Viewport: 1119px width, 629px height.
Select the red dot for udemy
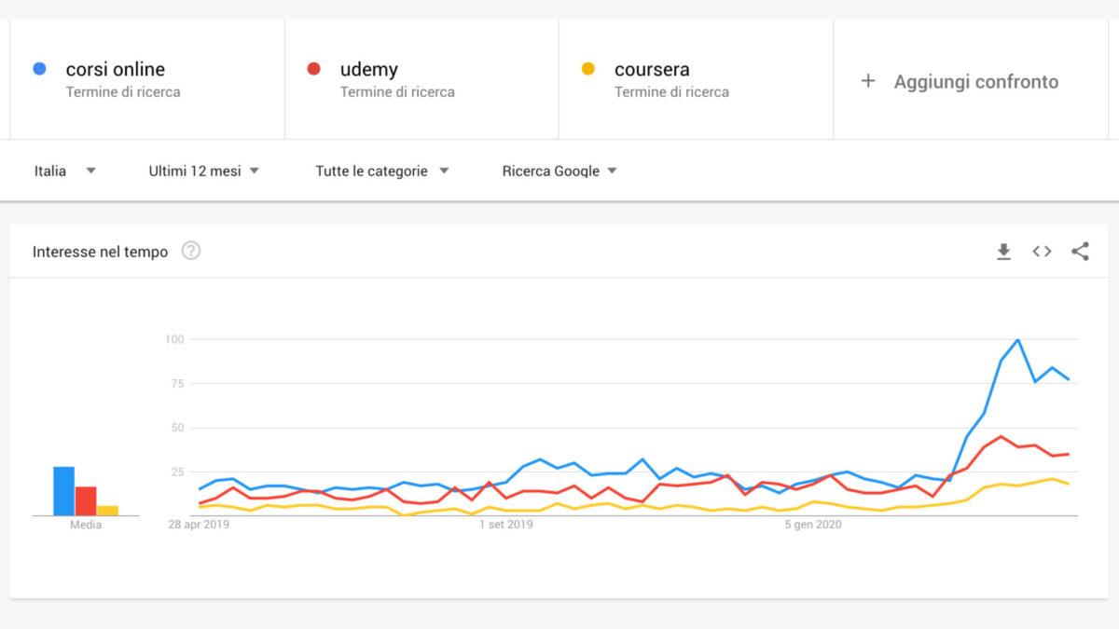tap(313, 68)
